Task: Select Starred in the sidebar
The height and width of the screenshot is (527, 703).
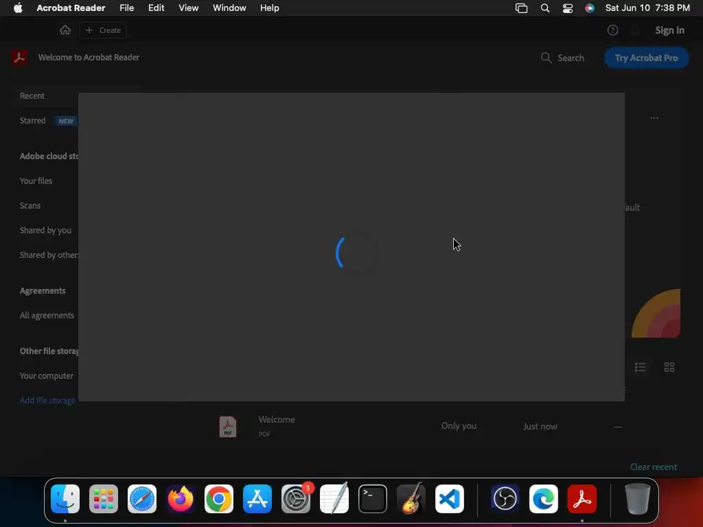Action: [x=33, y=120]
